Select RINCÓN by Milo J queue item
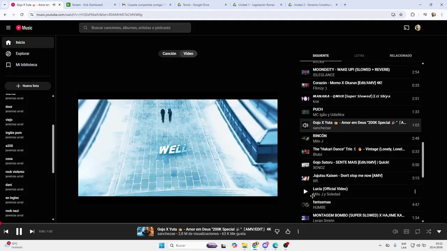 pyautogui.click(x=360, y=138)
